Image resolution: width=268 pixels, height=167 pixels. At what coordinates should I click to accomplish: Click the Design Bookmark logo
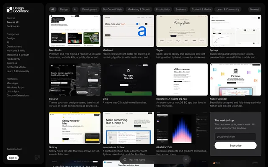click(x=18, y=10)
